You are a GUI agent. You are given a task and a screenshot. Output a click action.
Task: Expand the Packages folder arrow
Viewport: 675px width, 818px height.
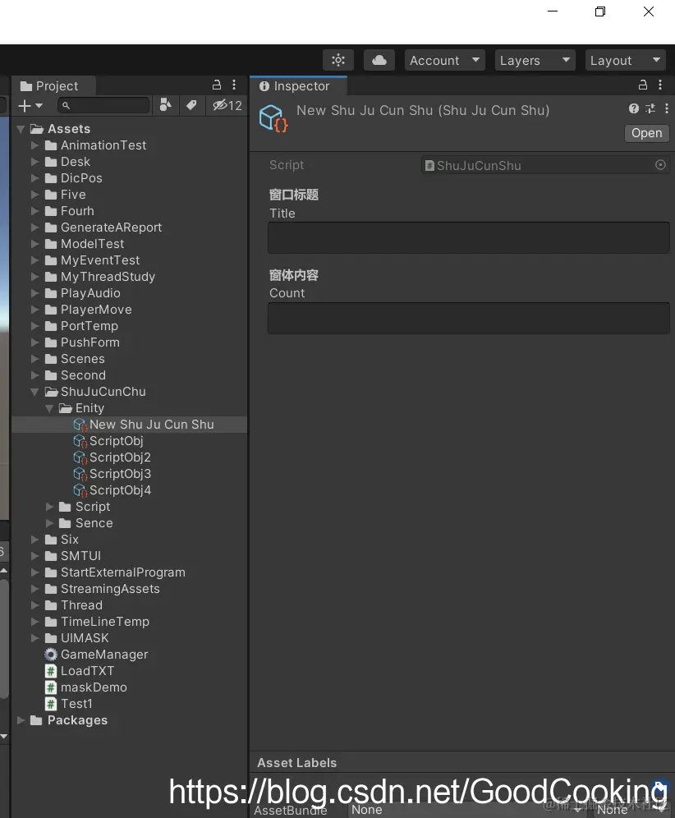pos(21,720)
